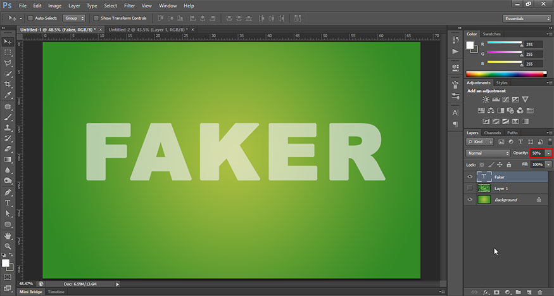The image size is (554, 296).
Task: Add Brightness/Contrast adjustment icon
Action: pos(486,100)
